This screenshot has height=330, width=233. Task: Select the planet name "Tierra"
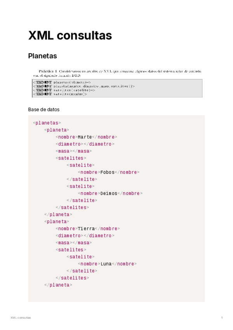[x=86, y=228]
